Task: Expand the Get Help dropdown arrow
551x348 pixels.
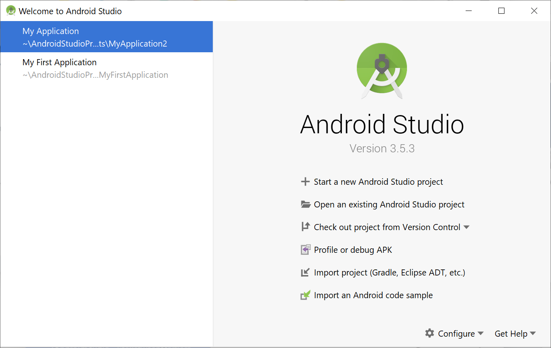Action: [x=533, y=333]
